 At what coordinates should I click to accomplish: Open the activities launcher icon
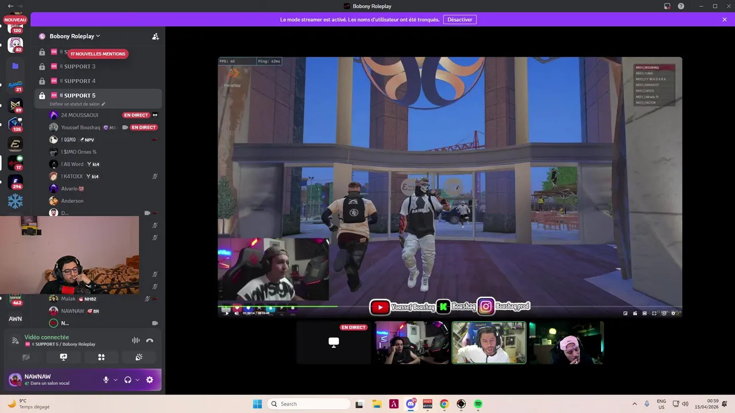click(x=101, y=357)
